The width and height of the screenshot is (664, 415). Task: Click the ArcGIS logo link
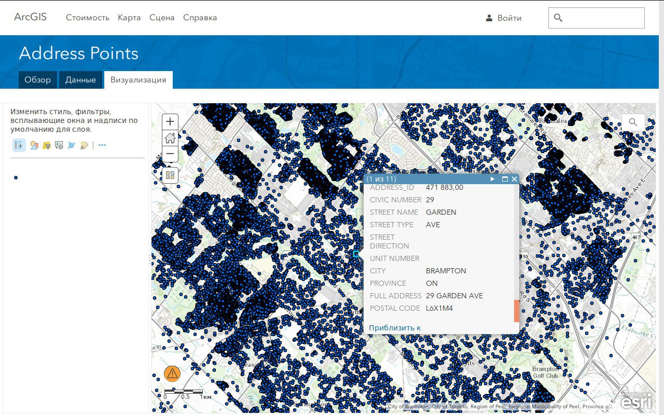31,17
